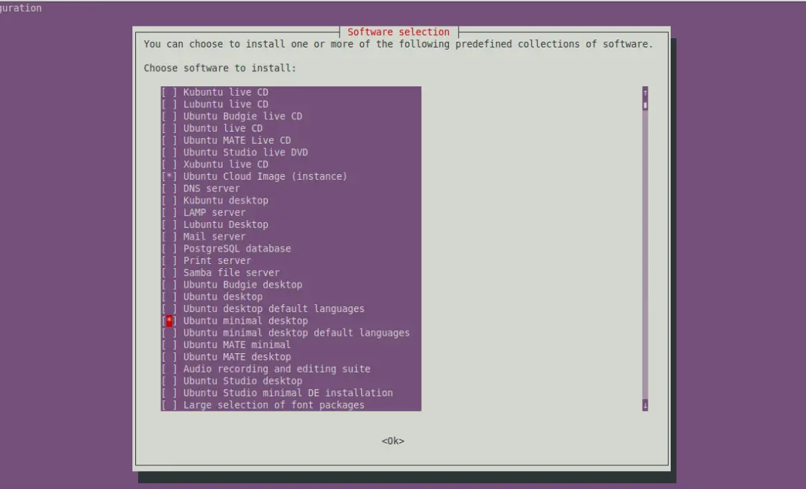The height and width of the screenshot is (489, 806).
Task: Select the Mail server option
Action: coord(169,237)
